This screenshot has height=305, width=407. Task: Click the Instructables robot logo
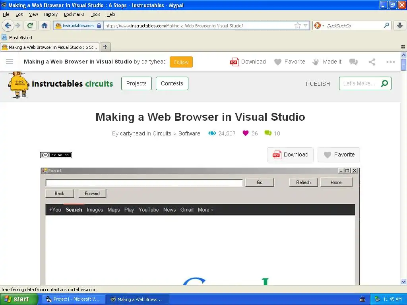pos(18,85)
